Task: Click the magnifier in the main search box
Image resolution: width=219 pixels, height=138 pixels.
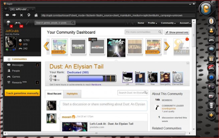Action: pos(73,22)
